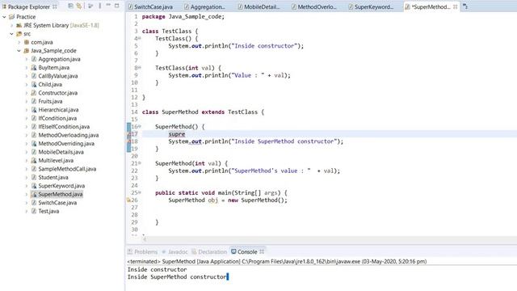Click warning marker on line 26
Viewport: 517px width, 291px height.
coord(129,200)
